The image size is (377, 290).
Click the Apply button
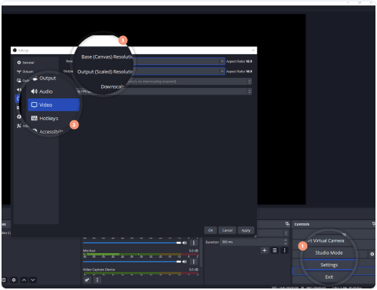tap(246, 230)
